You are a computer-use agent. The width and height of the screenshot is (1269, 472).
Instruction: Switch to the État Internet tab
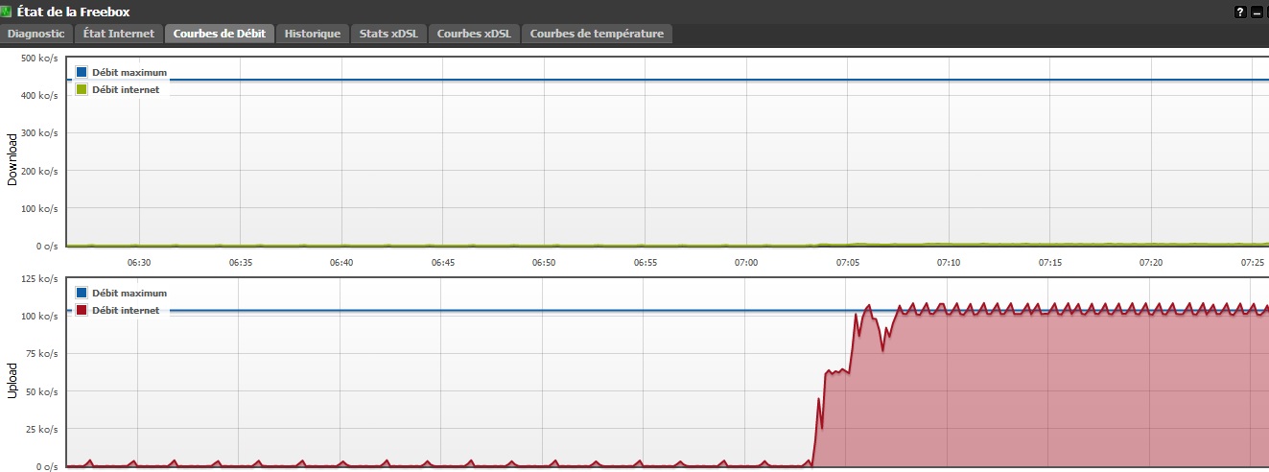pos(119,34)
